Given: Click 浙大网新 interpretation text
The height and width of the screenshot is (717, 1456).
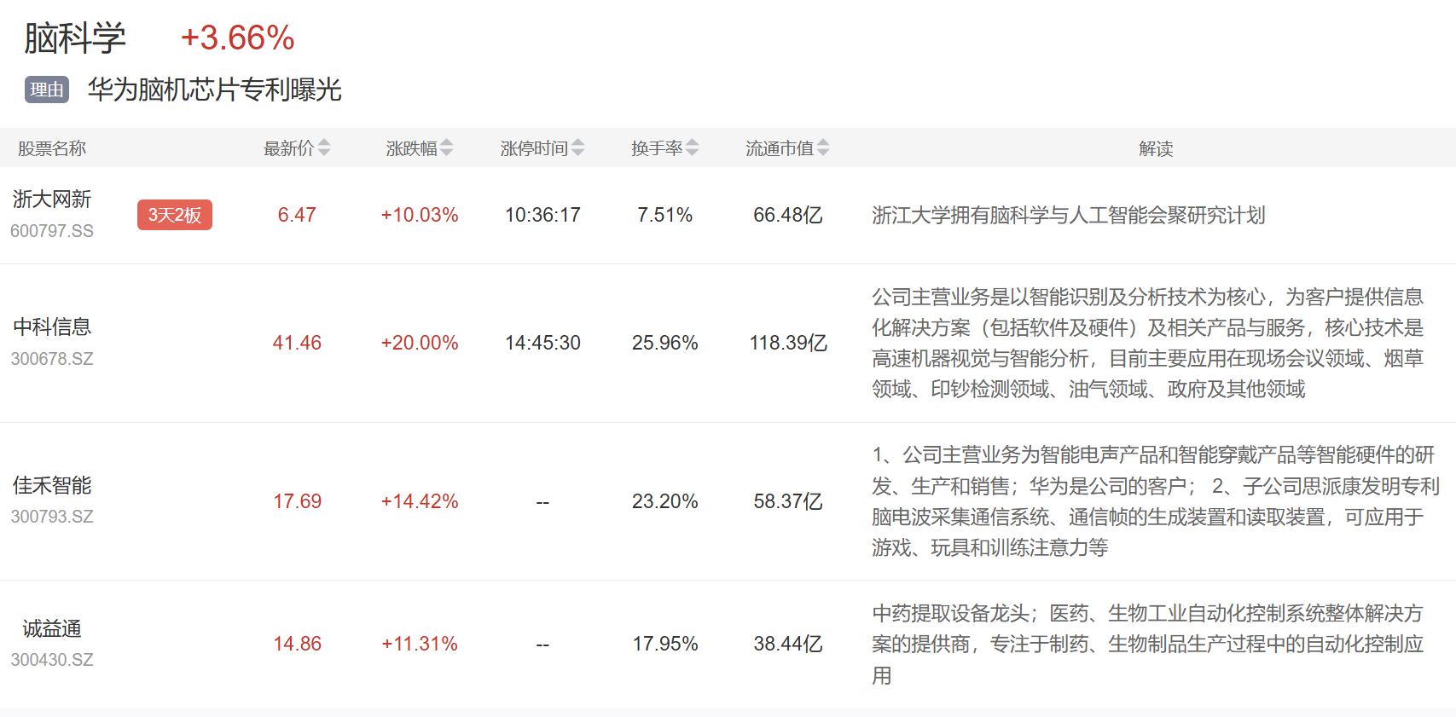Looking at the screenshot, I should (1068, 215).
